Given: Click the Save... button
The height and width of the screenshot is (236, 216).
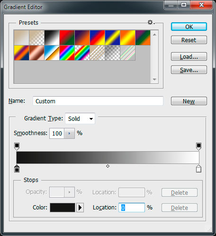Looking at the screenshot, I should 189,70.
